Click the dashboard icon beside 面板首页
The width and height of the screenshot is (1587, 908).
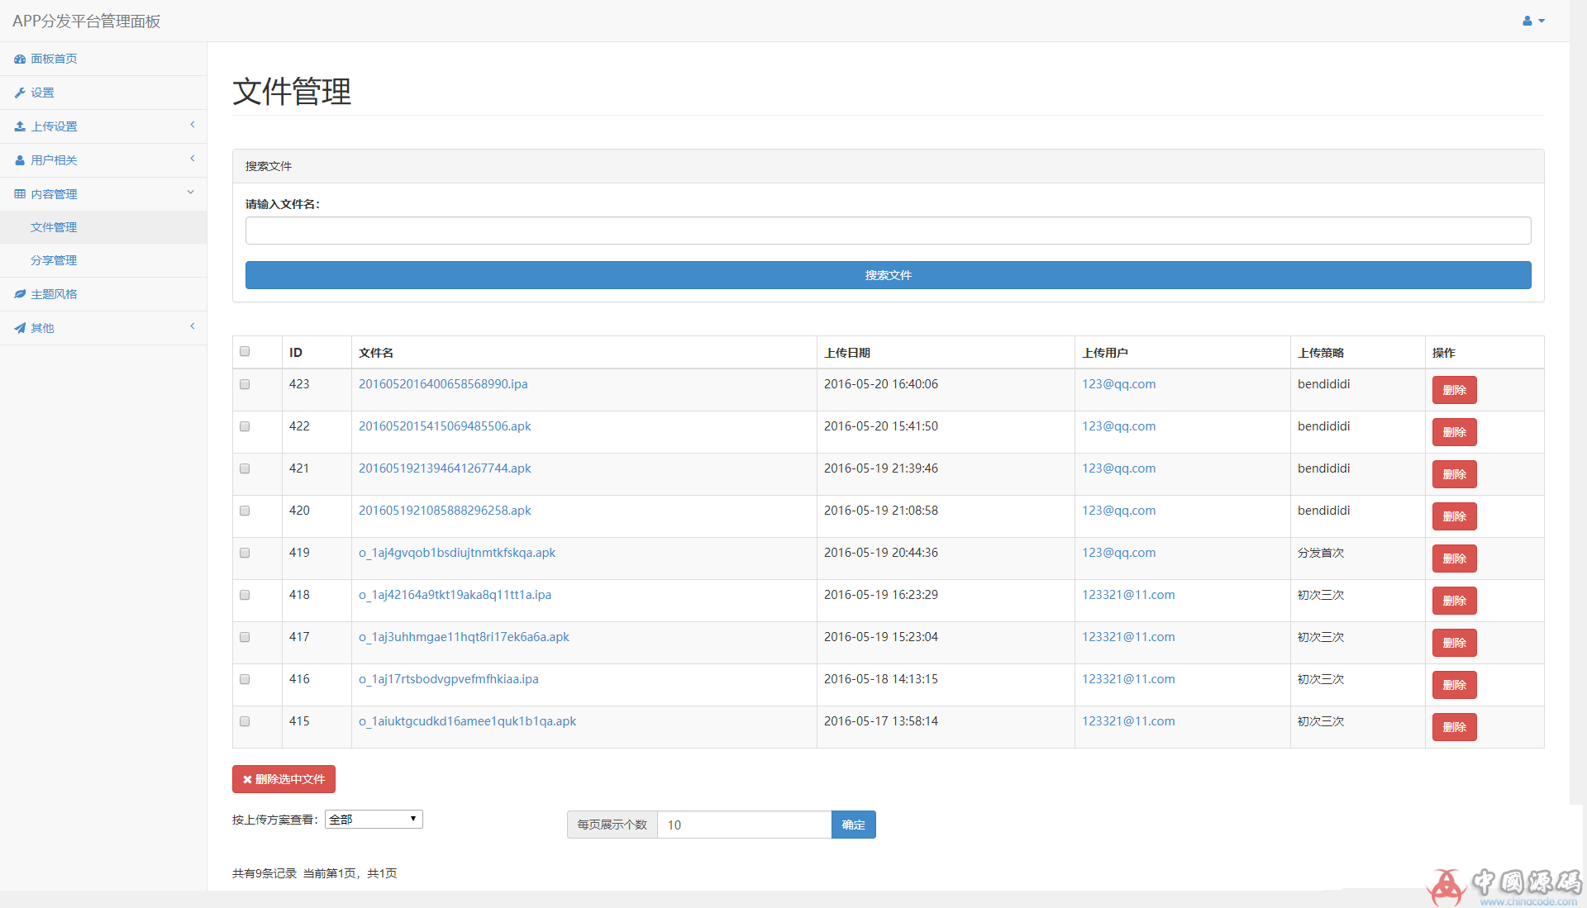pos(20,59)
